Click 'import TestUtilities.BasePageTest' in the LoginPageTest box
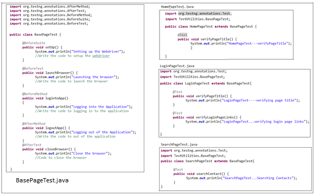Screen dimensions: 316x196 point(192,77)
